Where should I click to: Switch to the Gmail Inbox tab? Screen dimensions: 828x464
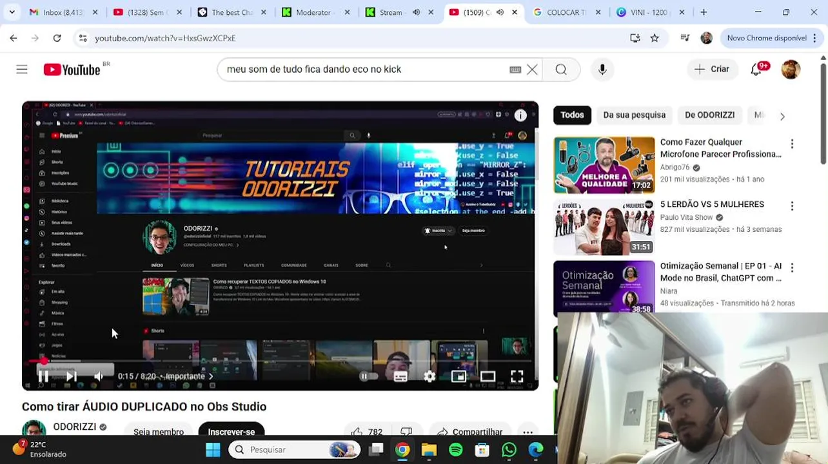(x=64, y=12)
